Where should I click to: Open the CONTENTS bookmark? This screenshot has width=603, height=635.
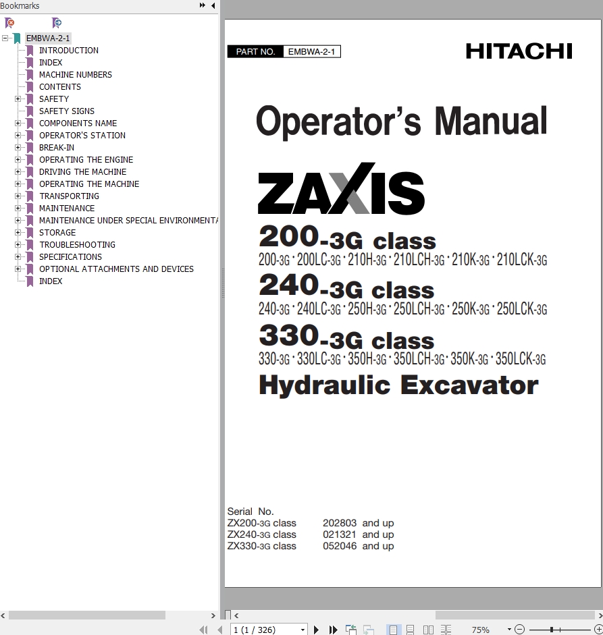60,86
